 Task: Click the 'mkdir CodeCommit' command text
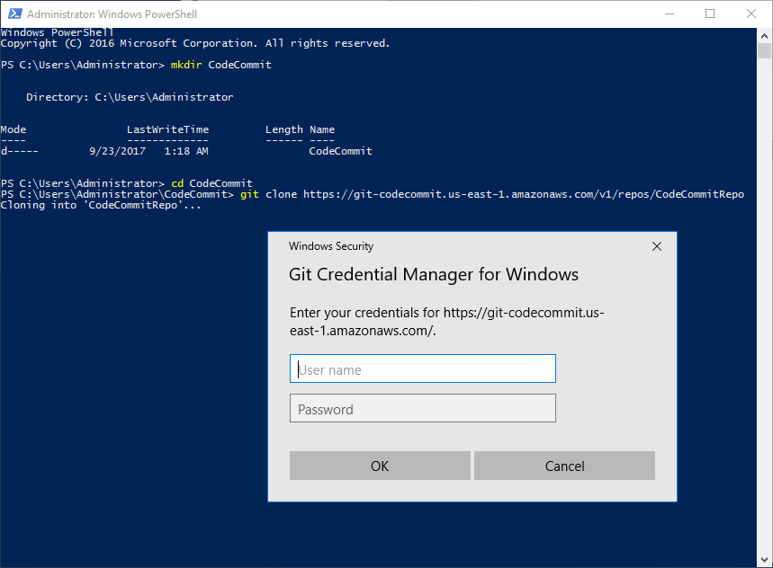coord(220,65)
